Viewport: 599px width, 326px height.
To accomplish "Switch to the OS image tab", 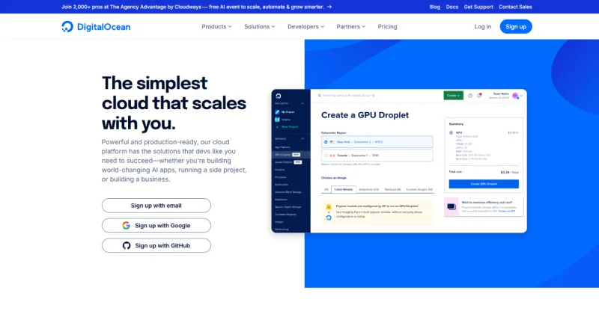I will pyautogui.click(x=326, y=189).
